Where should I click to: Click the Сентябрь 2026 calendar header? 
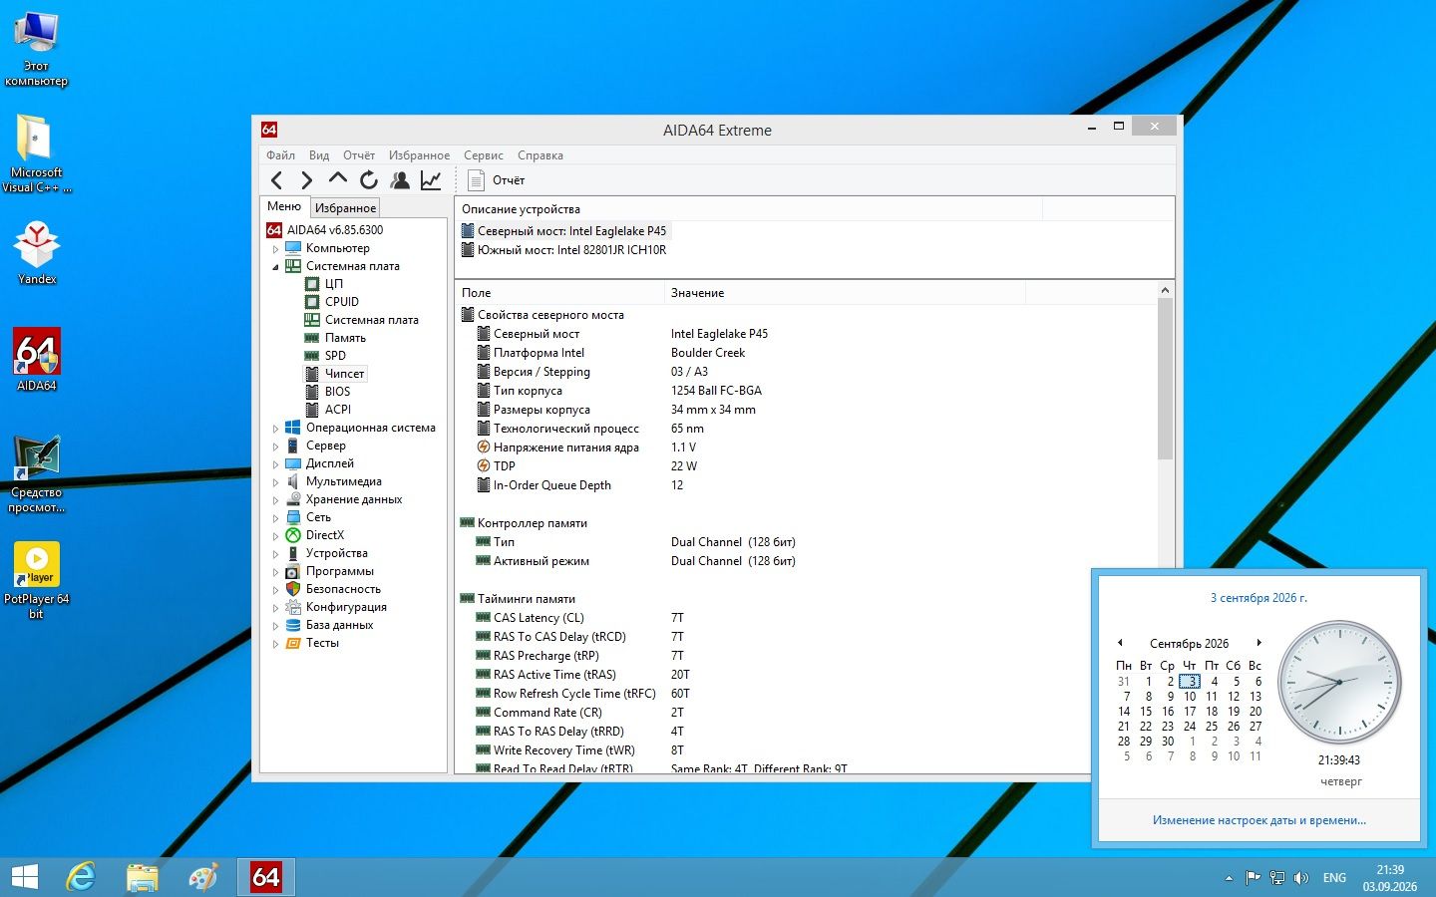click(x=1189, y=644)
